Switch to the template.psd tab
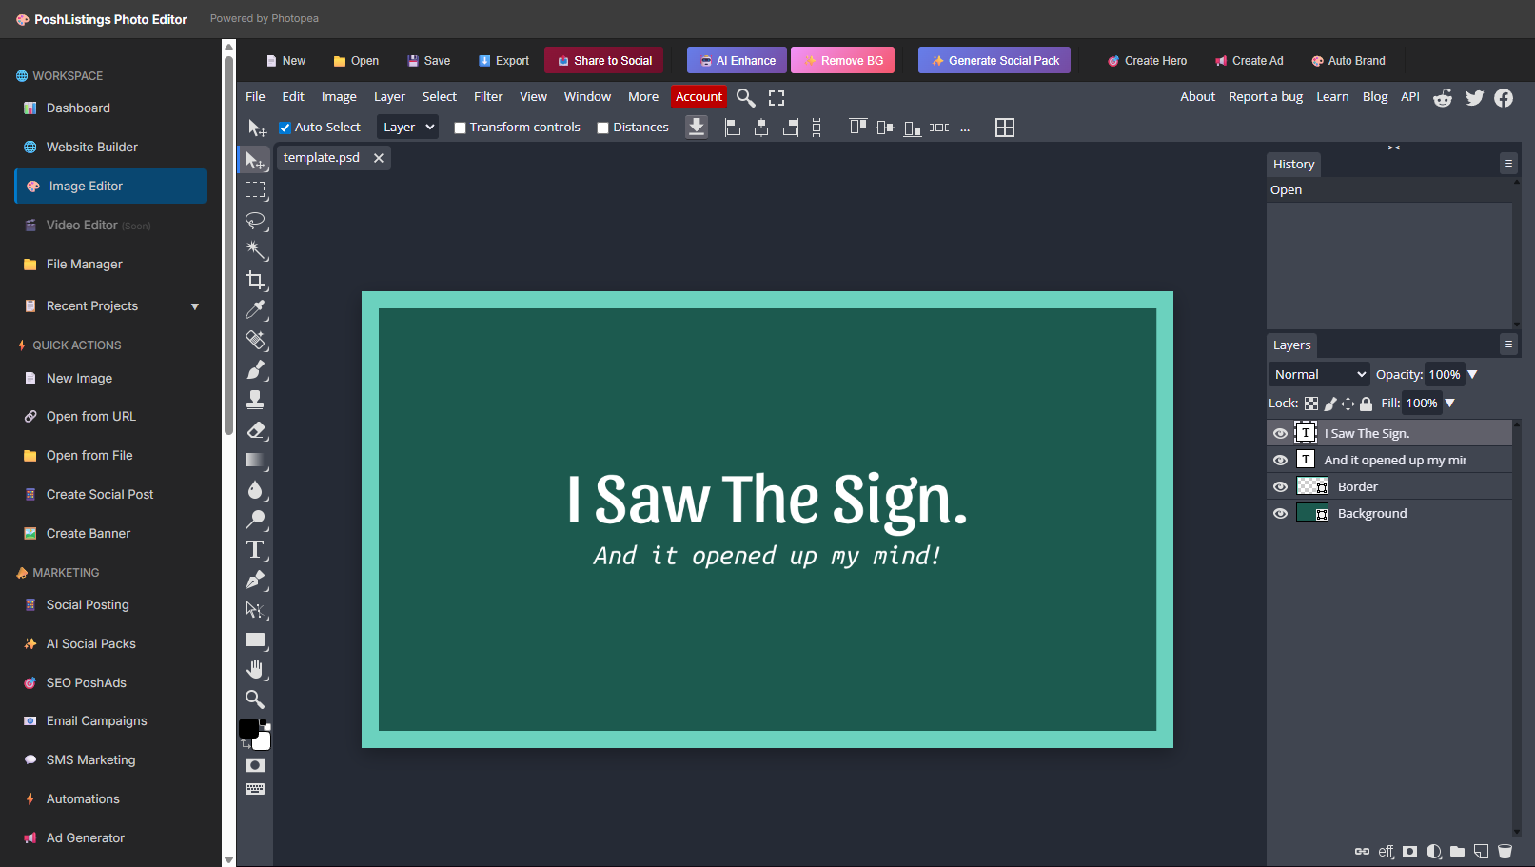 point(322,158)
